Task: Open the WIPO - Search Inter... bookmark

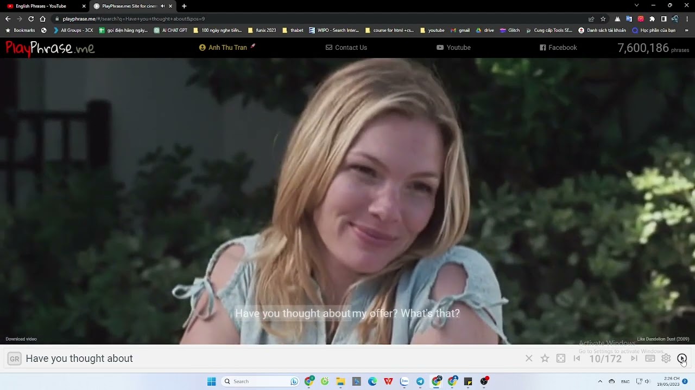Action: click(x=334, y=30)
